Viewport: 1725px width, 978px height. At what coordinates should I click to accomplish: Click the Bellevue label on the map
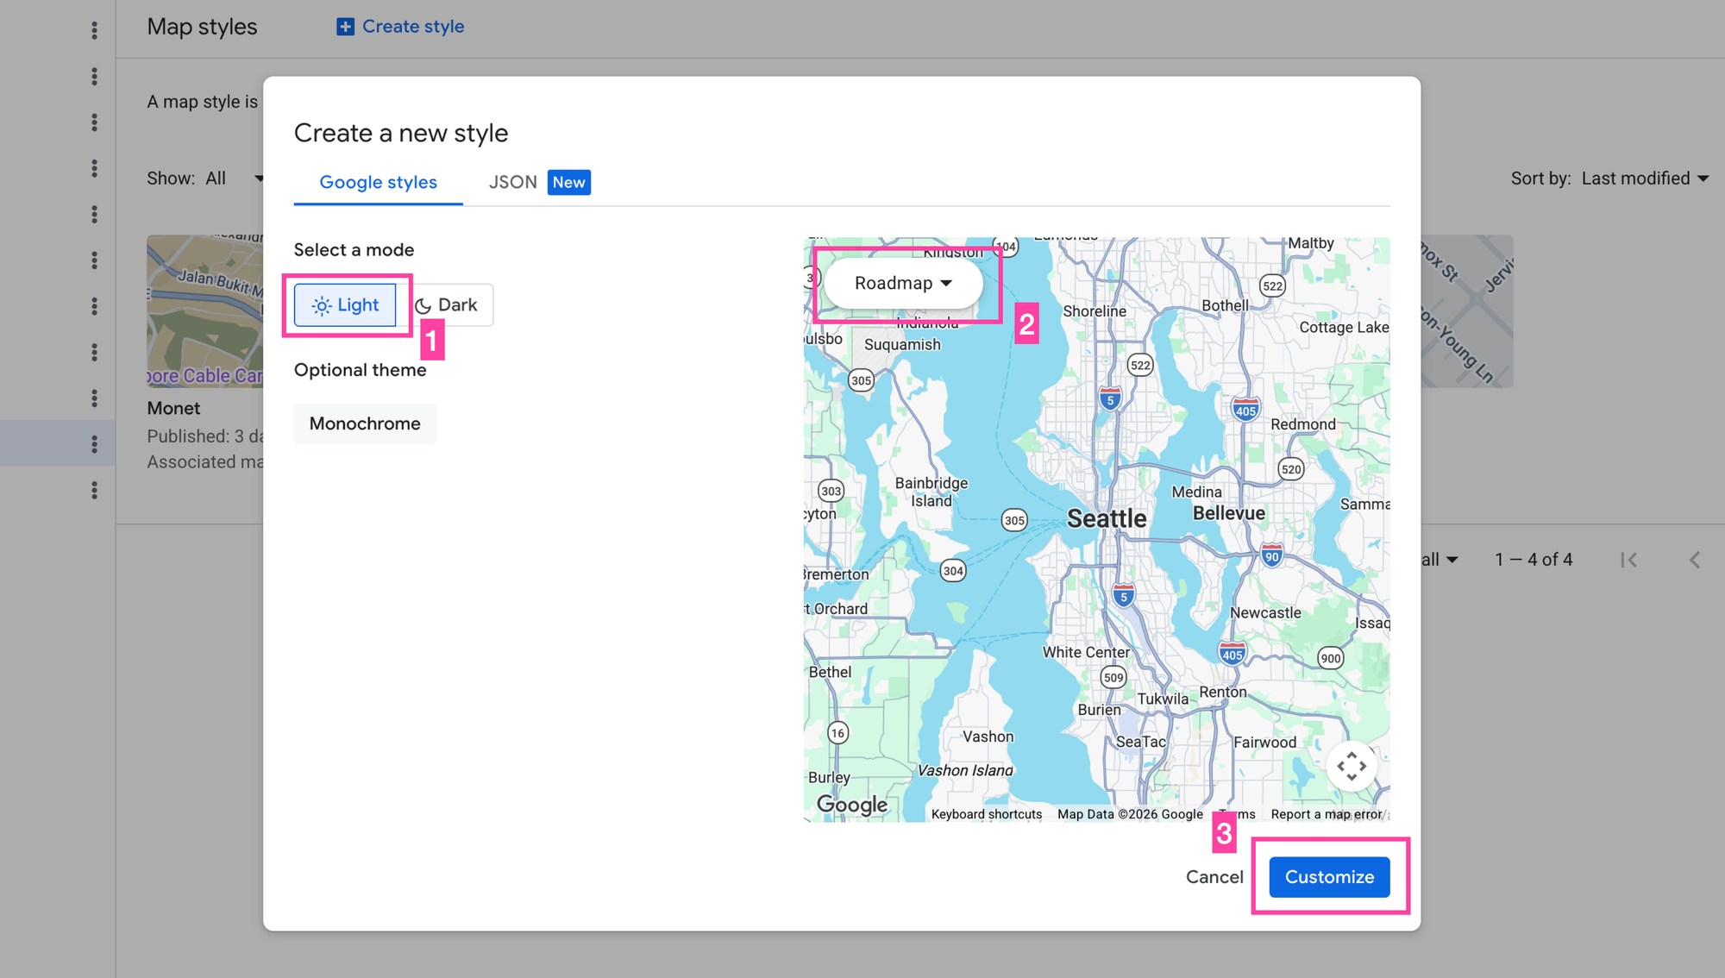[1229, 513]
